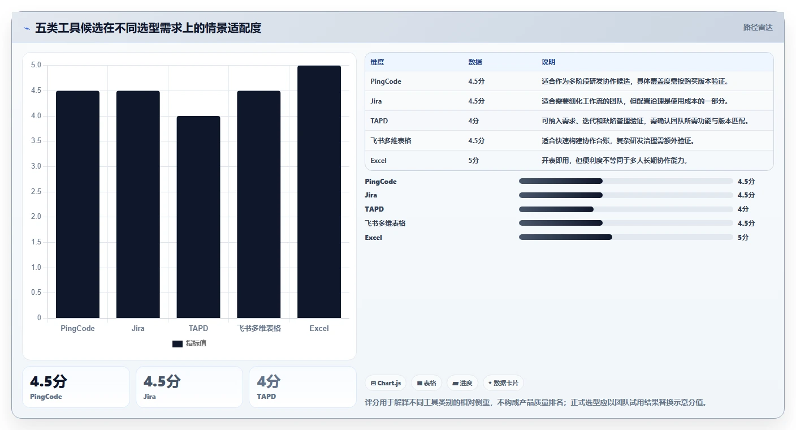
Task: Open the 4.5分 Jira data card
Action: (189, 387)
